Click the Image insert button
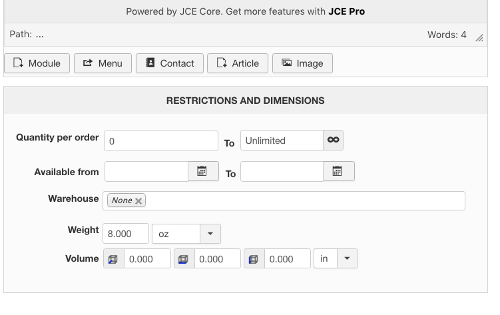Screen dimensions: 500x315 [x=302, y=63]
